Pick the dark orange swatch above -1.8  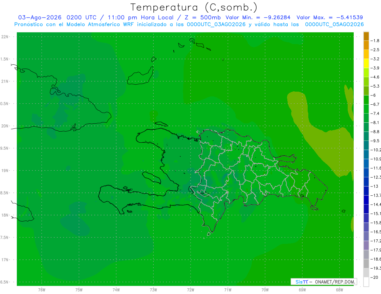tap(366, 36)
